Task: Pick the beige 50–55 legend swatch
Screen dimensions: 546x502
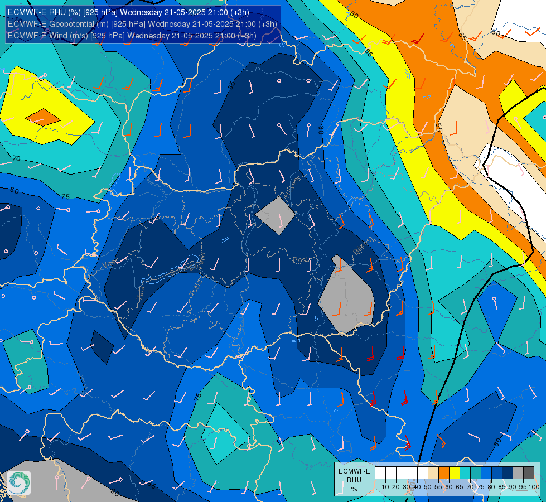Action: 433,473
